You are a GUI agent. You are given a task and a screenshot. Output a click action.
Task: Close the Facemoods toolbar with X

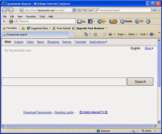point(4,21)
